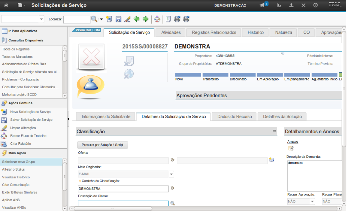
Task: Click the Save record icon in toolbar
Action: [118, 19]
